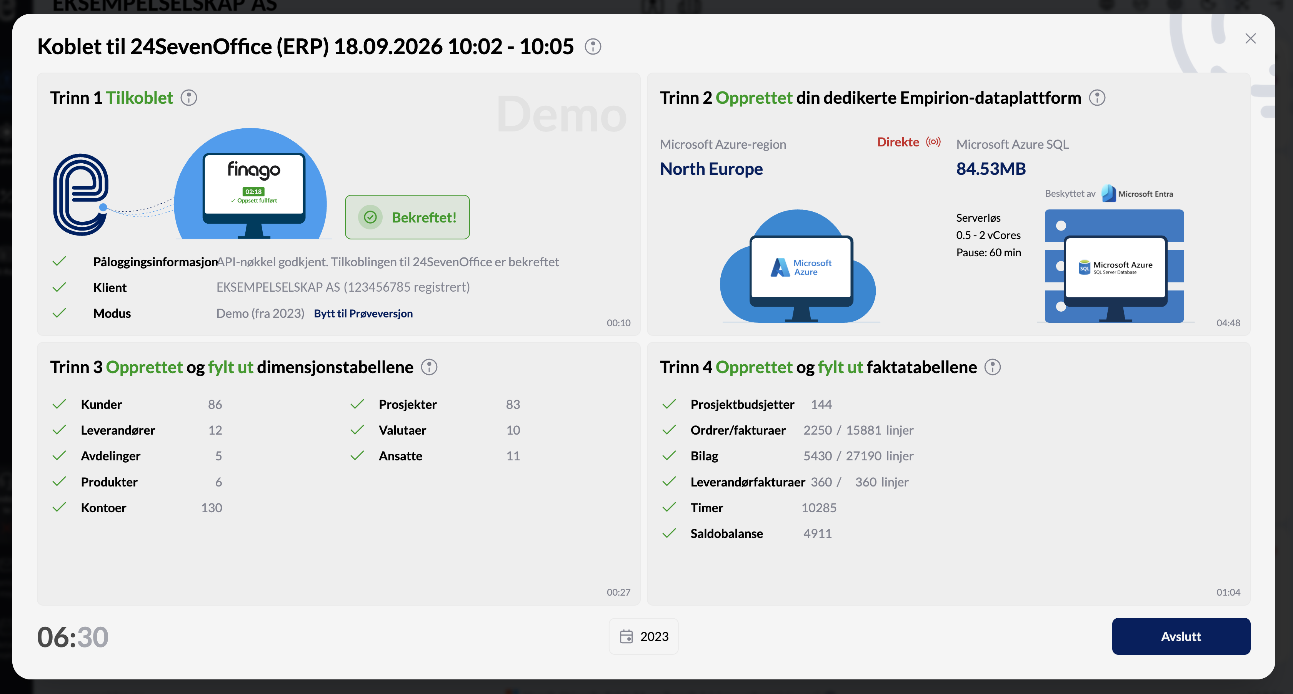This screenshot has width=1293, height=694.
Task: Click the Direkte live broadcast icon
Action: (x=933, y=142)
